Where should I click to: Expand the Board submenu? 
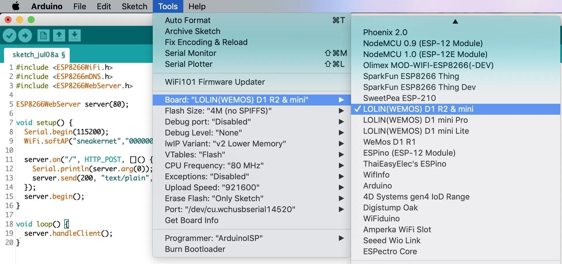pos(252,100)
